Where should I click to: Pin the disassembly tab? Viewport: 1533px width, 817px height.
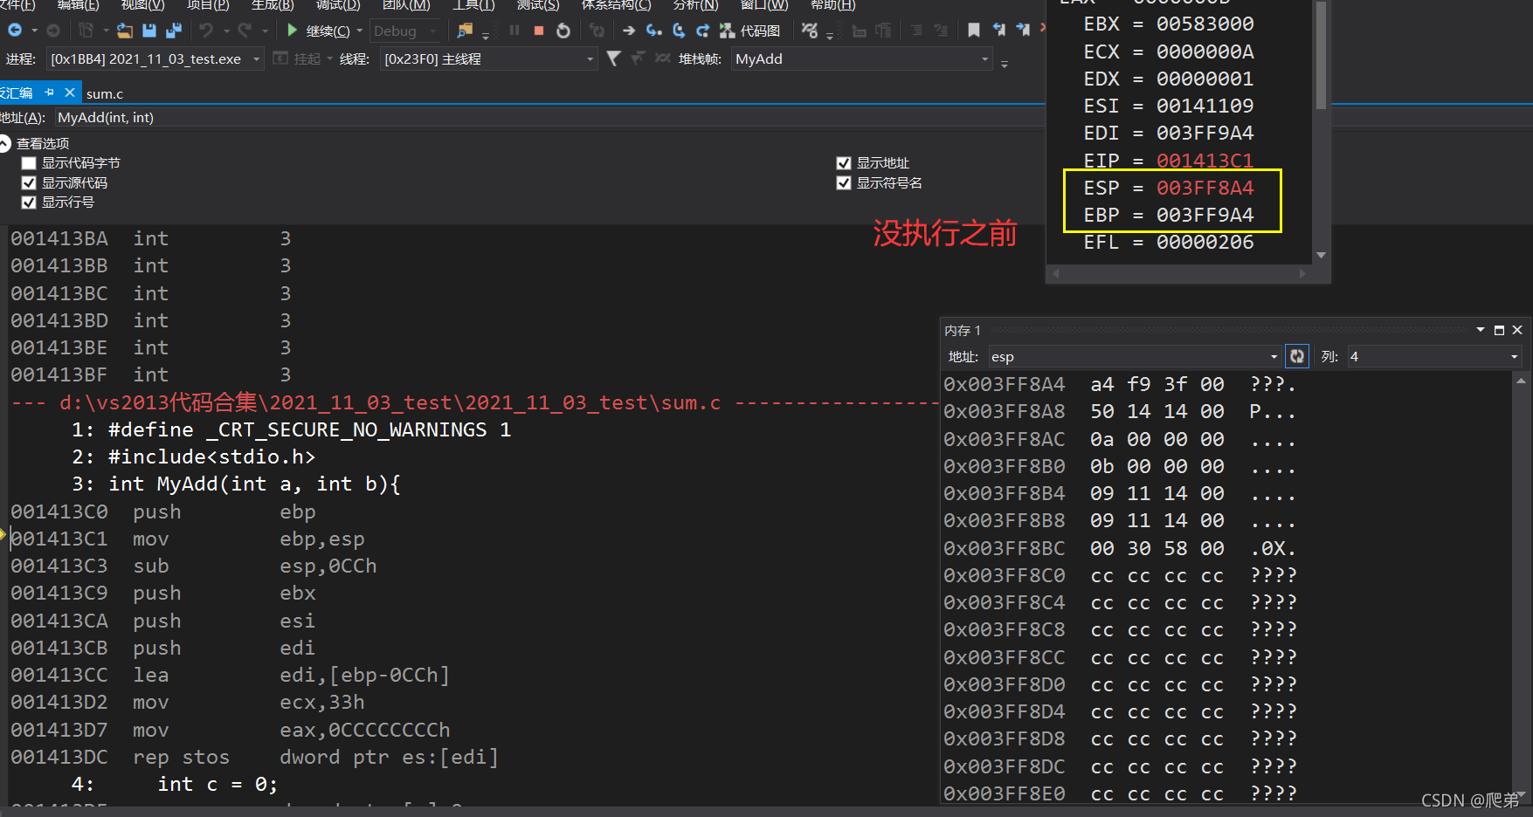[x=49, y=93]
